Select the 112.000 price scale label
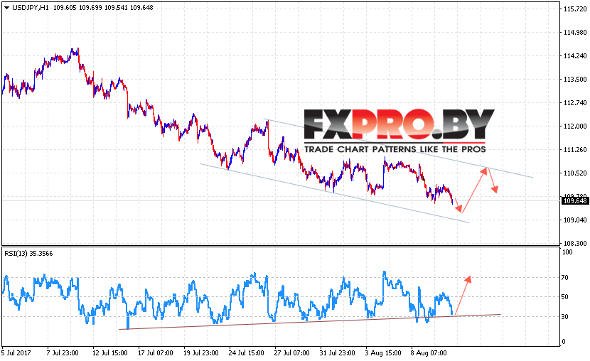The width and height of the screenshot is (590, 361). [x=575, y=126]
